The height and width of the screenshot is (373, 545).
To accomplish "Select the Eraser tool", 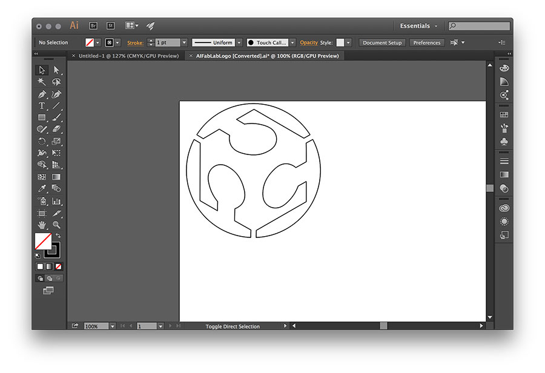I will point(56,130).
